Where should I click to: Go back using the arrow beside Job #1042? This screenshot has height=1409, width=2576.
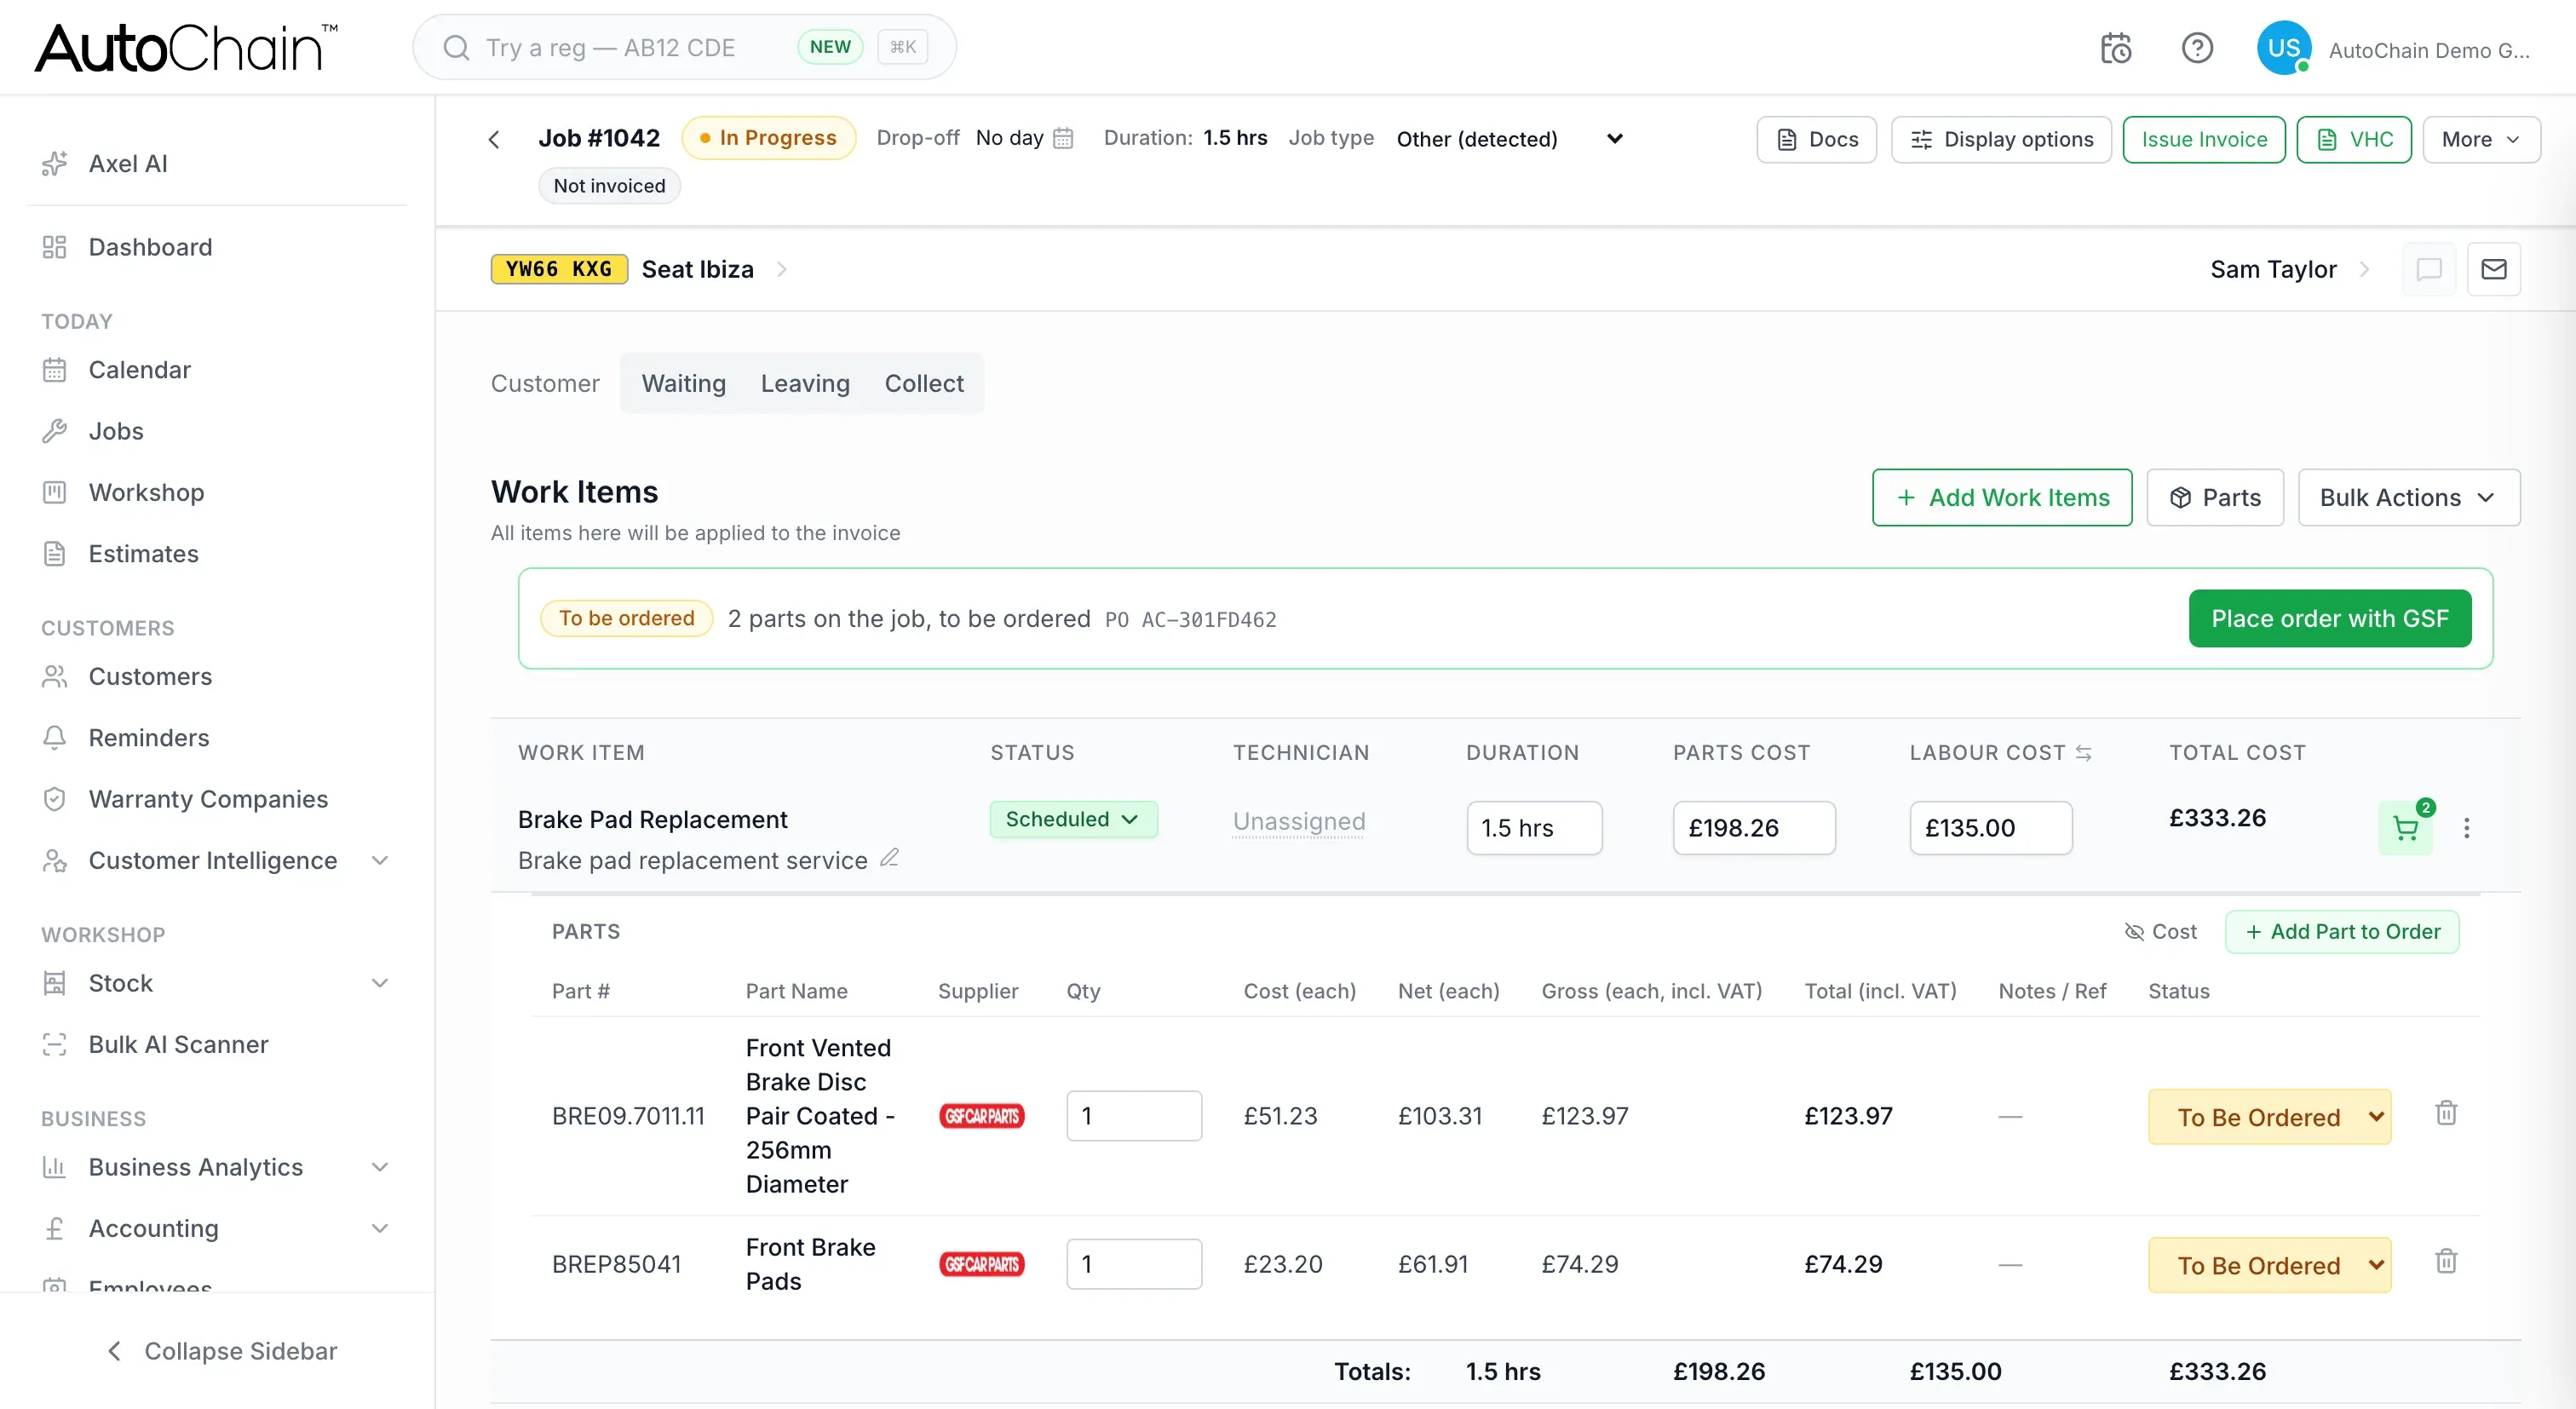[x=494, y=139]
